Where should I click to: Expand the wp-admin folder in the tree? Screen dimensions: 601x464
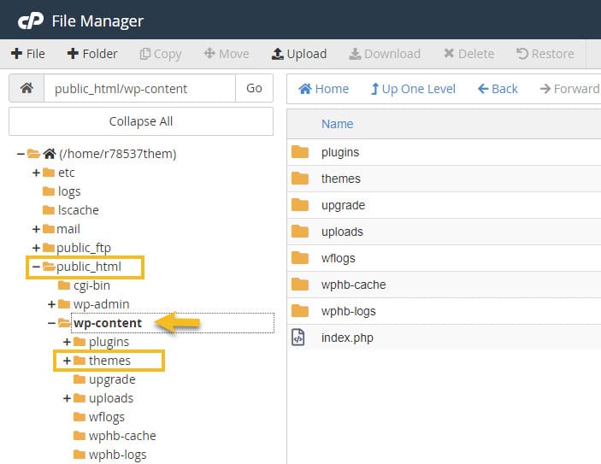tap(52, 304)
